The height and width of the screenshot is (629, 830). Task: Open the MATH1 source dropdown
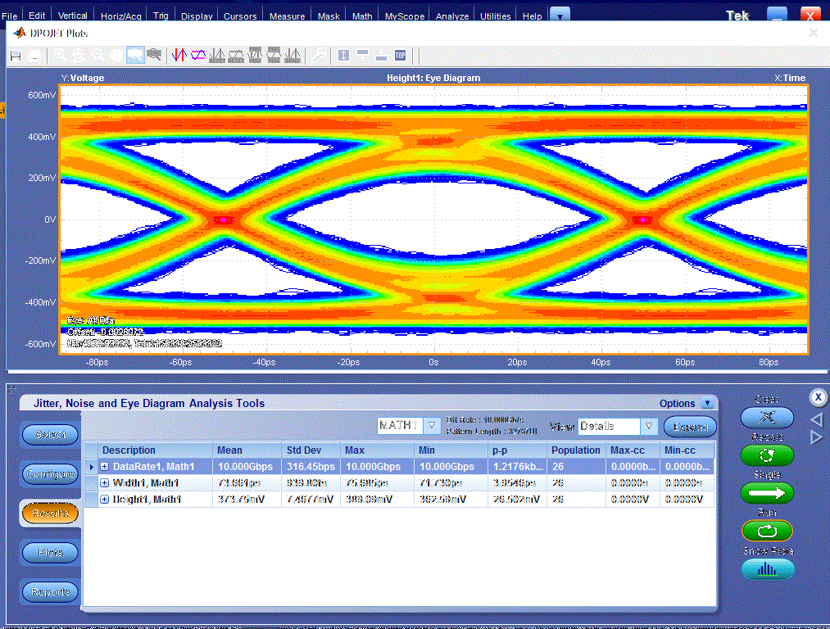click(432, 426)
